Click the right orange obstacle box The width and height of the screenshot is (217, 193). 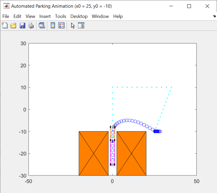(x=131, y=153)
